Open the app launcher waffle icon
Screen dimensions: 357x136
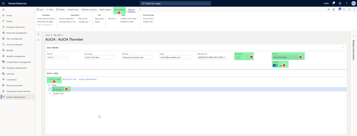pyautogui.click(x=3, y=3)
